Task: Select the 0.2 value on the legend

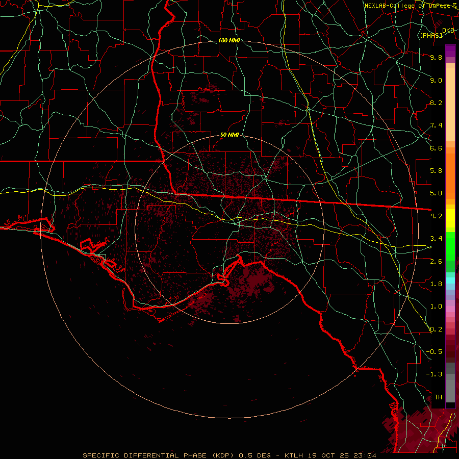Action: [x=436, y=329]
